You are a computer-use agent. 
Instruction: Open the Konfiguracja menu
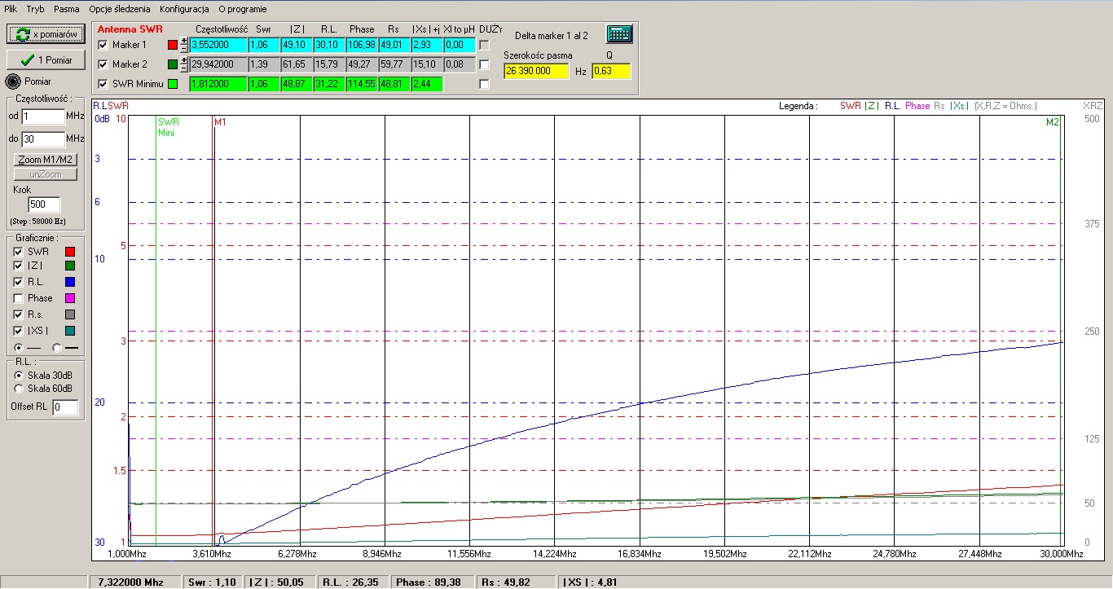pyautogui.click(x=184, y=9)
